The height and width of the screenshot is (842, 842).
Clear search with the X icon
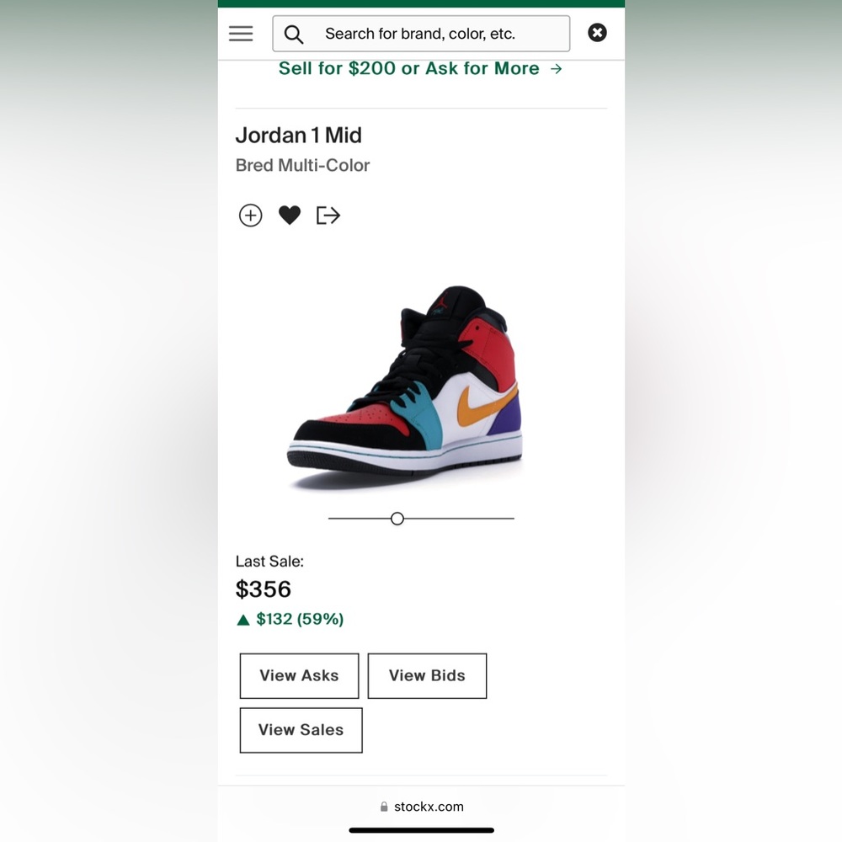(x=597, y=33)
